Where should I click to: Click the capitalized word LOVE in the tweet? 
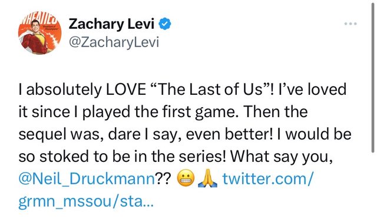[x=125, y=89]
